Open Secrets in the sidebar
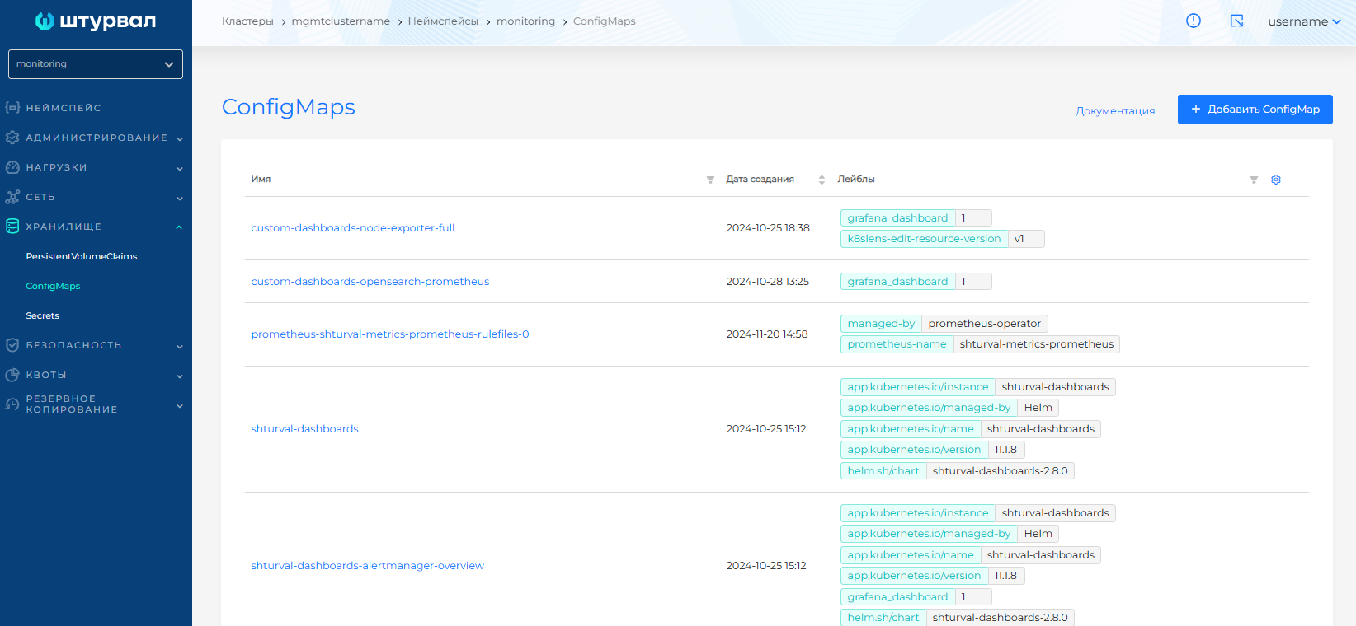This screenshot has width=1356, height=626. [x=42, y=315]
